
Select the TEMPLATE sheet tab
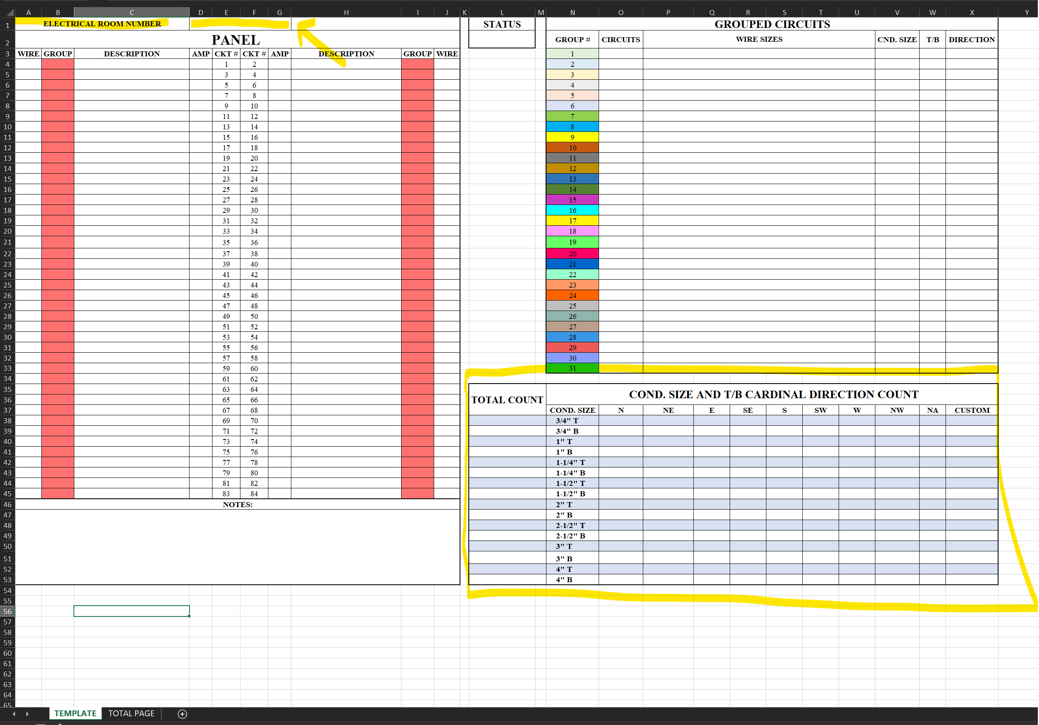tap(75, 713)
